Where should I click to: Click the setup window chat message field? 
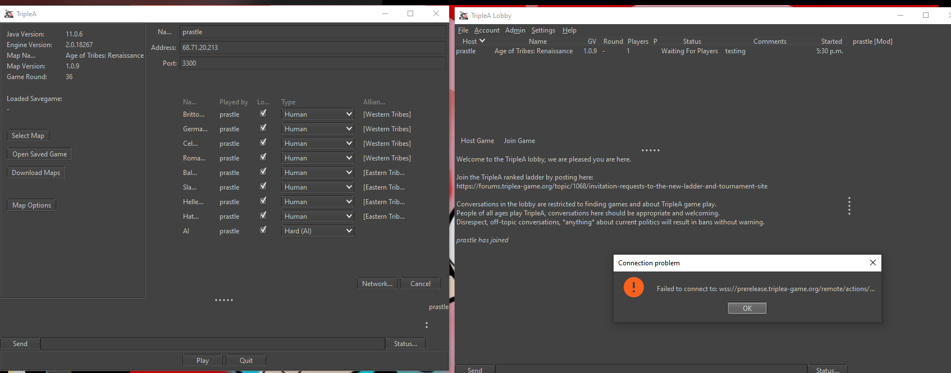coord(212,344)
